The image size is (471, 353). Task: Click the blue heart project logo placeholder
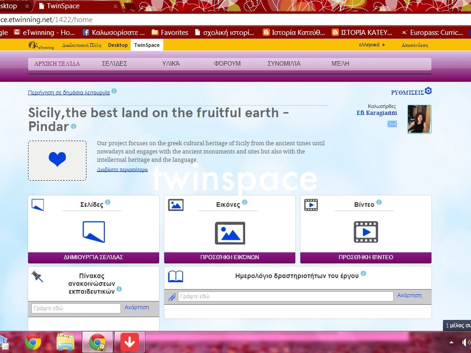pyautogui.click(x=57, y=160)
